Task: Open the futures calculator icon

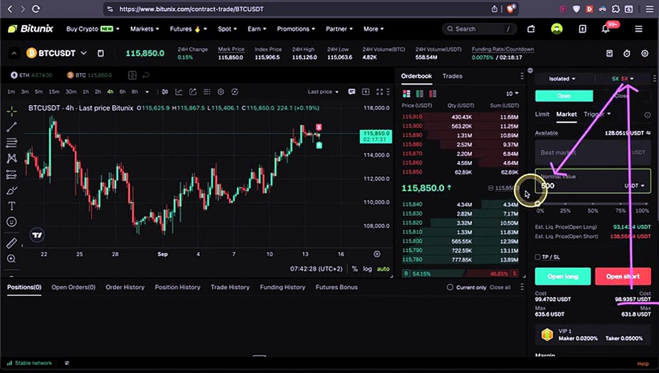Action: [610, 53]
